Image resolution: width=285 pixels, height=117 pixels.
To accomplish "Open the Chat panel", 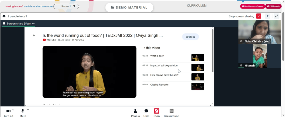I will click(146, 113).
